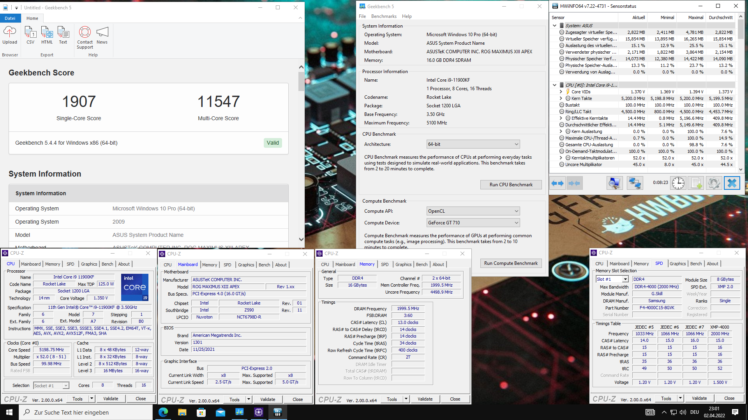Viewport: 748px width, 420px height.
Task: Click DEU language indicator in tray
Action: 695,412
